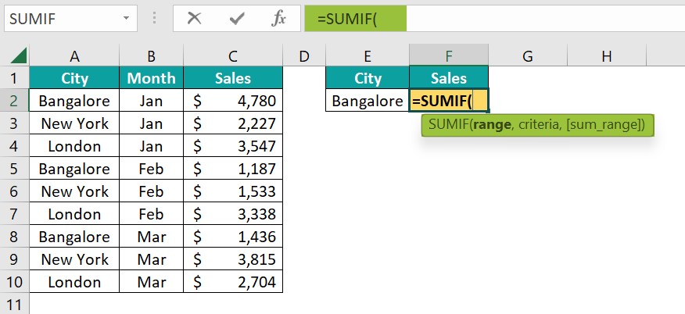Image resolution: width=685 pixels, height=314 pixels.
Task: Select row 5 header
Action: [14, 169]
